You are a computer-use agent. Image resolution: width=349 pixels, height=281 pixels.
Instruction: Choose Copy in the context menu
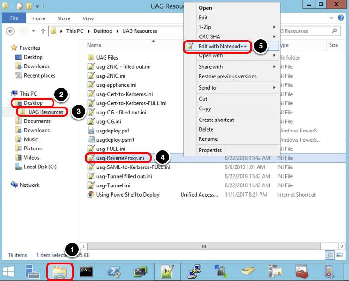[231, 108]
